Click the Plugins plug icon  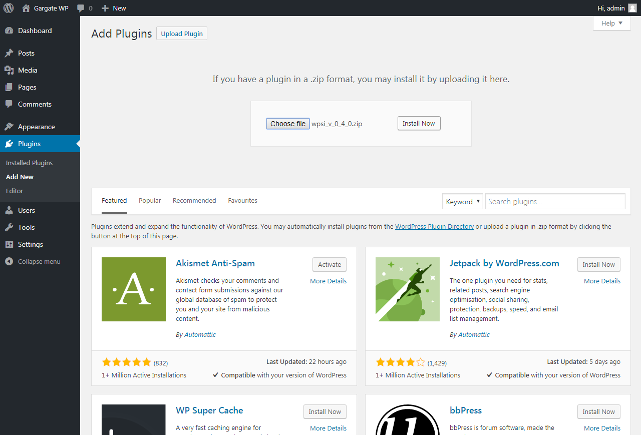pos(9,144)
